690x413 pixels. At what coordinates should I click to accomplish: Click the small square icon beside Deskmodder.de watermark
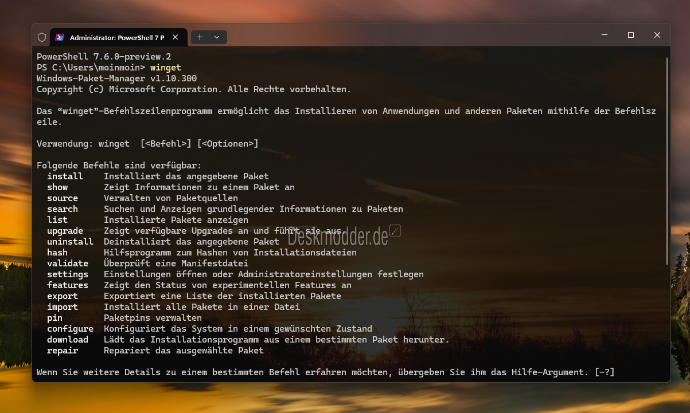[395, 231]
